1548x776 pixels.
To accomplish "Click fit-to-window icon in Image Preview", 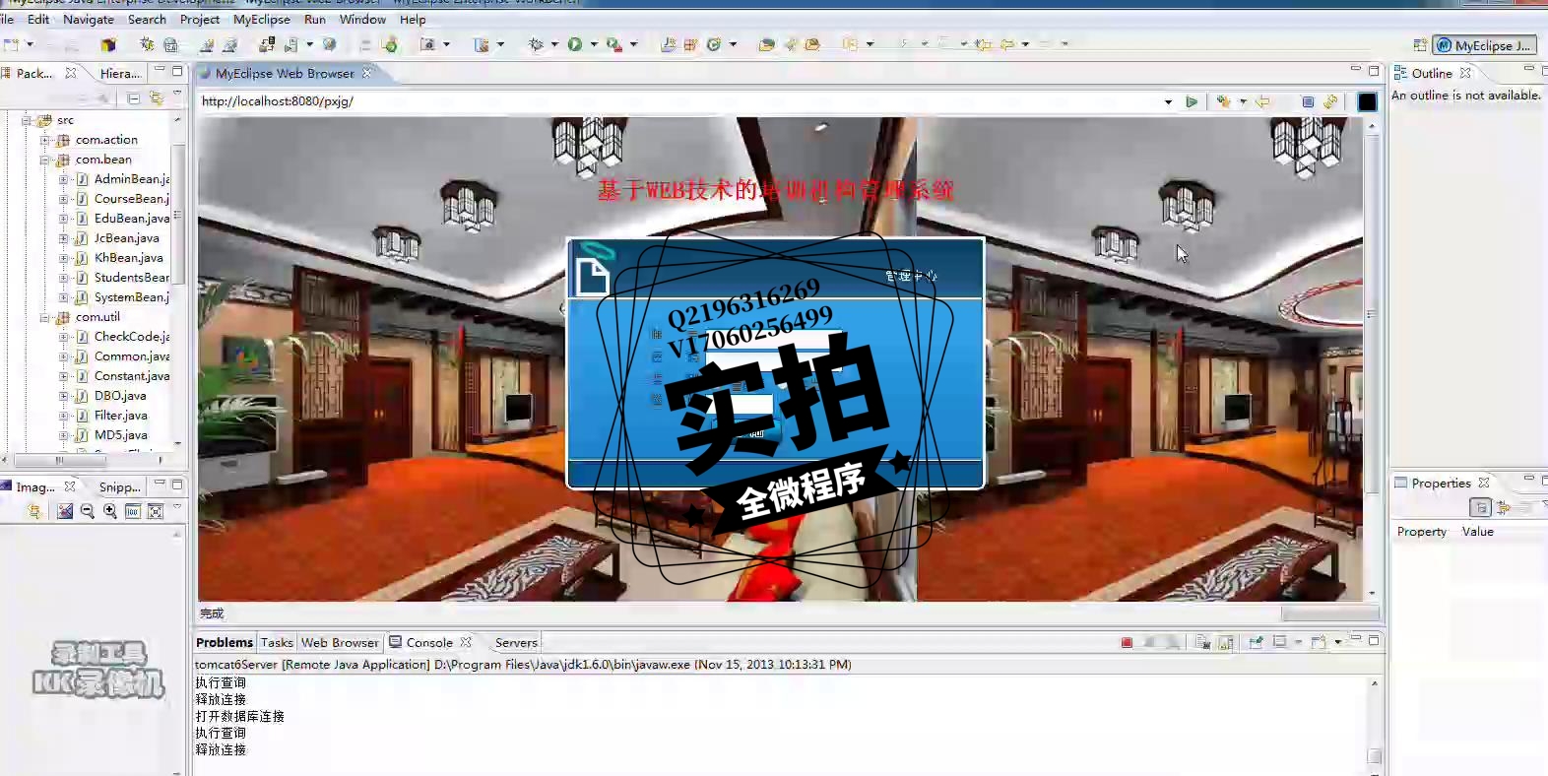I will pyautogui.click(x=155, y=511).
